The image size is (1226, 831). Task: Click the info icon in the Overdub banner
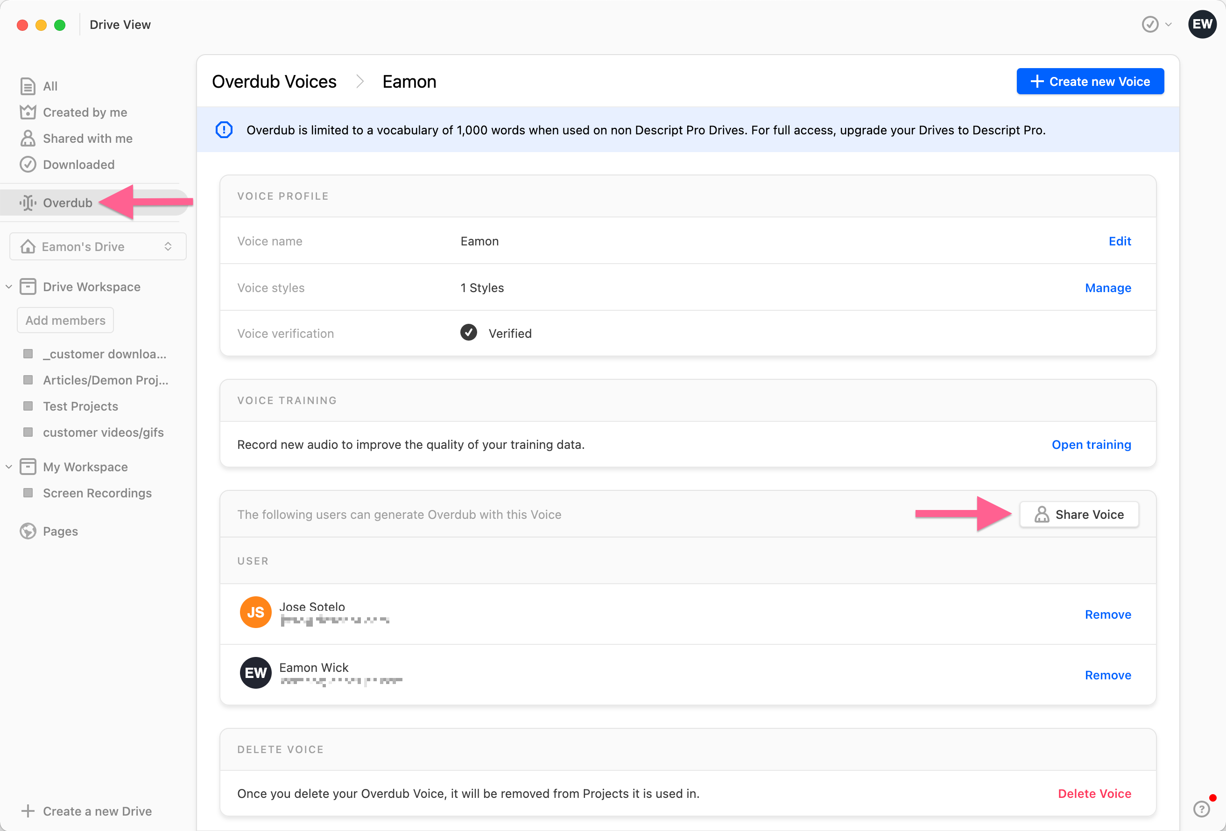pyautogui.click(x=224, y=130)
